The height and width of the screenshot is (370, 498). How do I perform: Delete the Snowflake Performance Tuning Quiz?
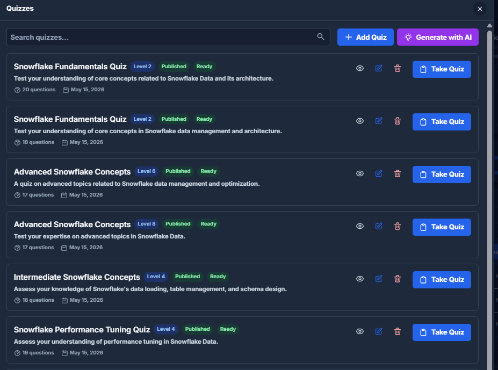(x=398, y=331)
